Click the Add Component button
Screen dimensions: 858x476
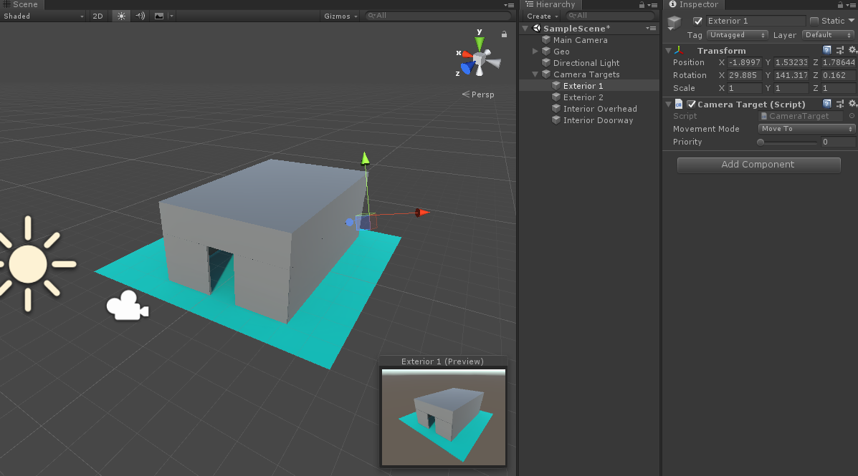coord(758,165)
